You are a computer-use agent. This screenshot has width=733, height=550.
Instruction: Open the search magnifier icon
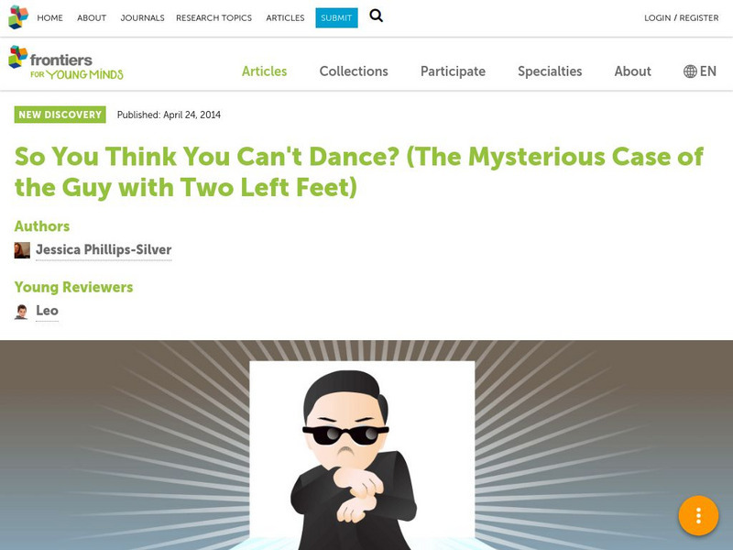point(376,16)
